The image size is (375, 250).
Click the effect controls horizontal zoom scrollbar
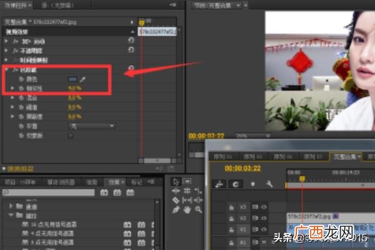click(x=157, y=161)
